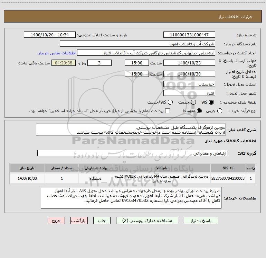Click the remaining days field showing 3
Screen dimensions: 266x258
[x=99, y=63]
